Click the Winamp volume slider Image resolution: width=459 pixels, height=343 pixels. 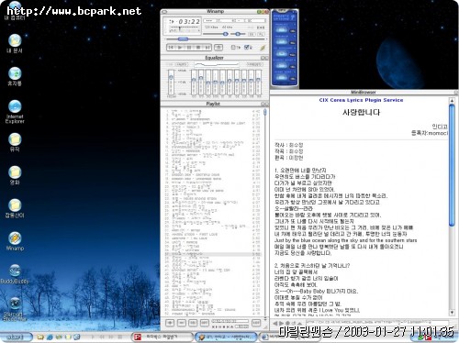(x=216, y=34)
